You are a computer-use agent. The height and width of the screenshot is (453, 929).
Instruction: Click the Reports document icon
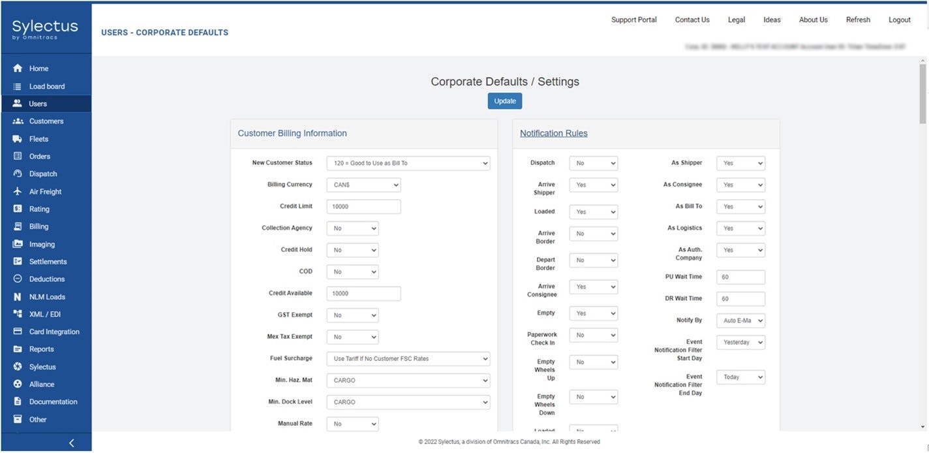(x=18, y=349)
